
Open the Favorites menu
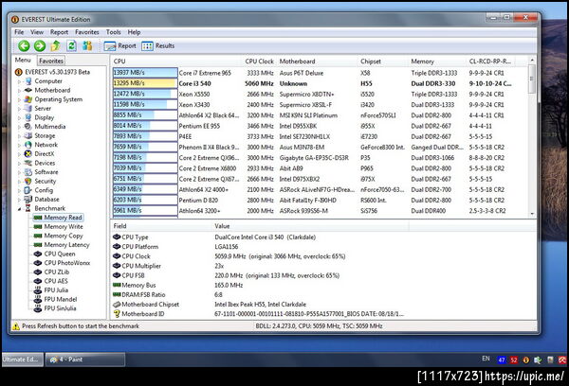coord(87,32)
